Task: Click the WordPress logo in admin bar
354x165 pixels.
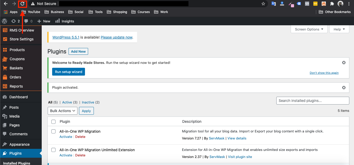Action: click(4, 21)
